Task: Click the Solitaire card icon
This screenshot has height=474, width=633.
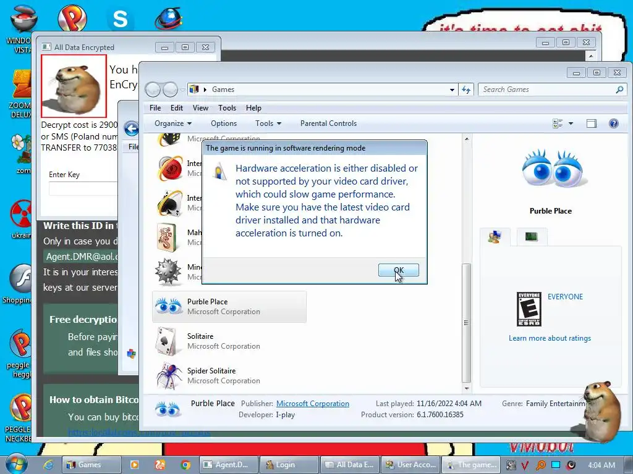Action: point(168,341)
